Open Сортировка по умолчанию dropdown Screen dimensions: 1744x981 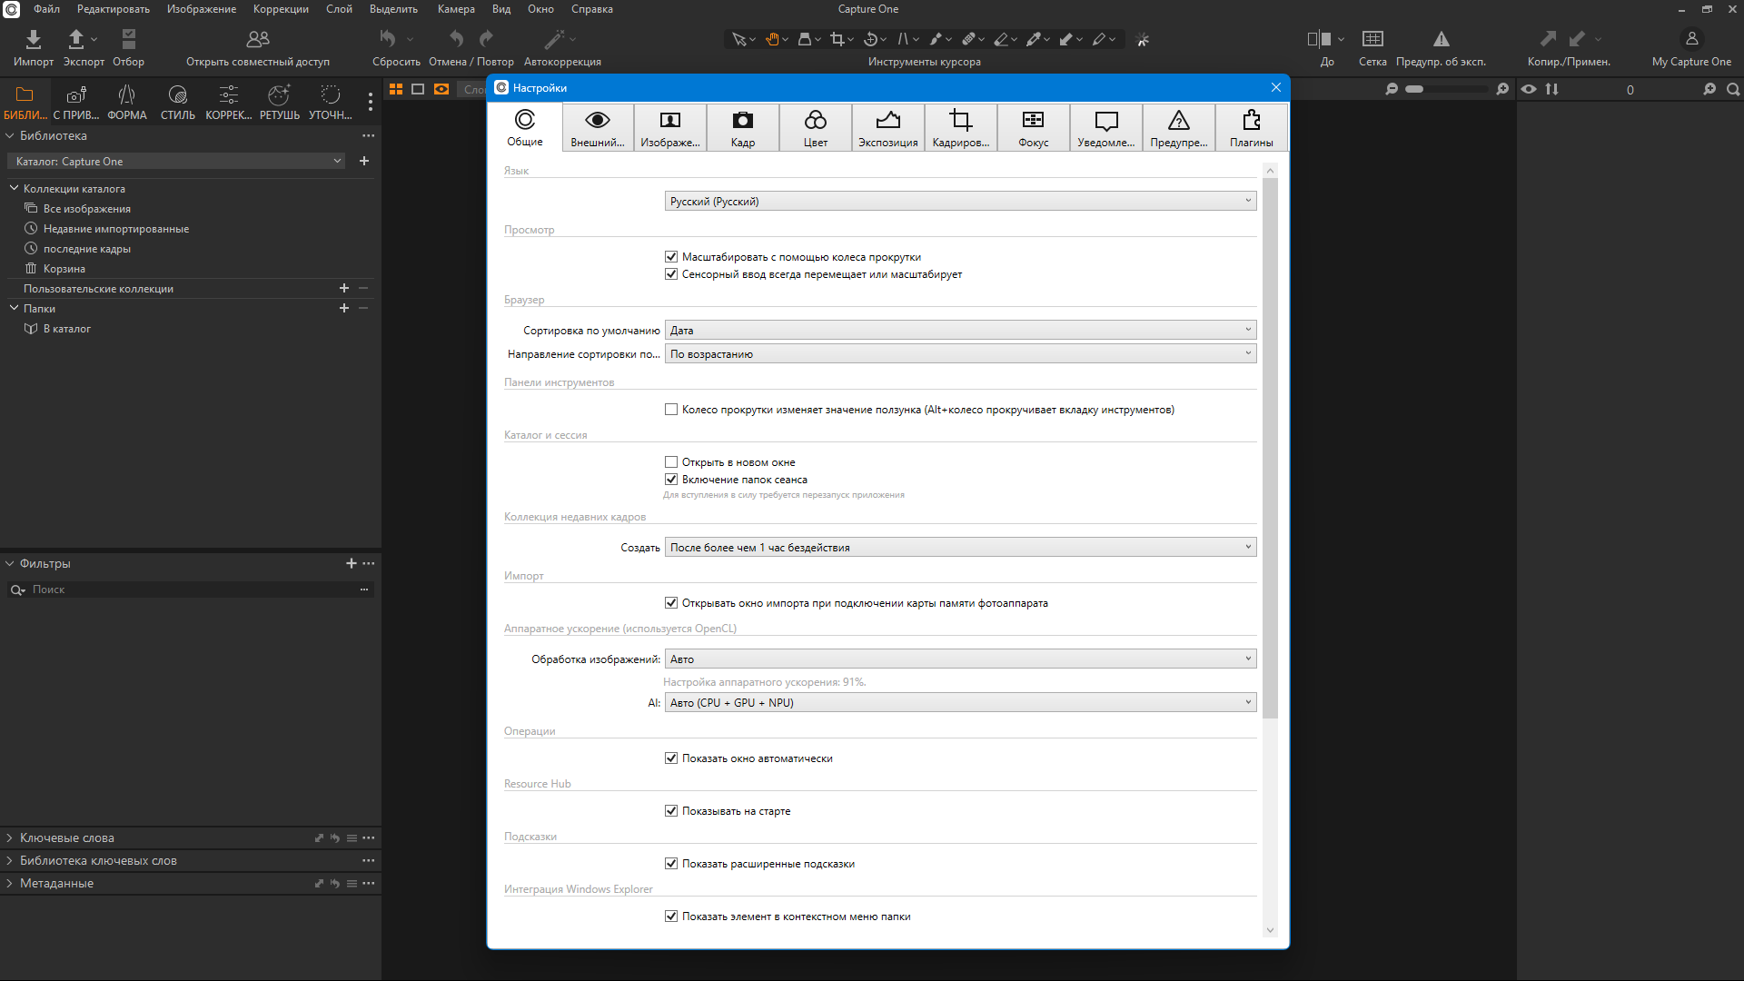[x=960, y=331]
